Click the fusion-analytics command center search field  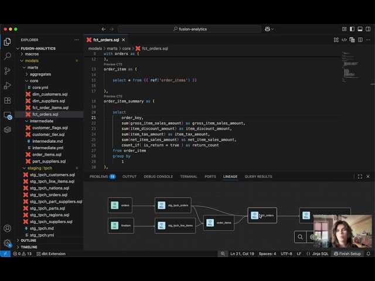189,29
